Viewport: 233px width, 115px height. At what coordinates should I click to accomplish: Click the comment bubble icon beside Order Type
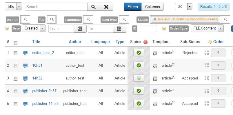coord(164,28)
